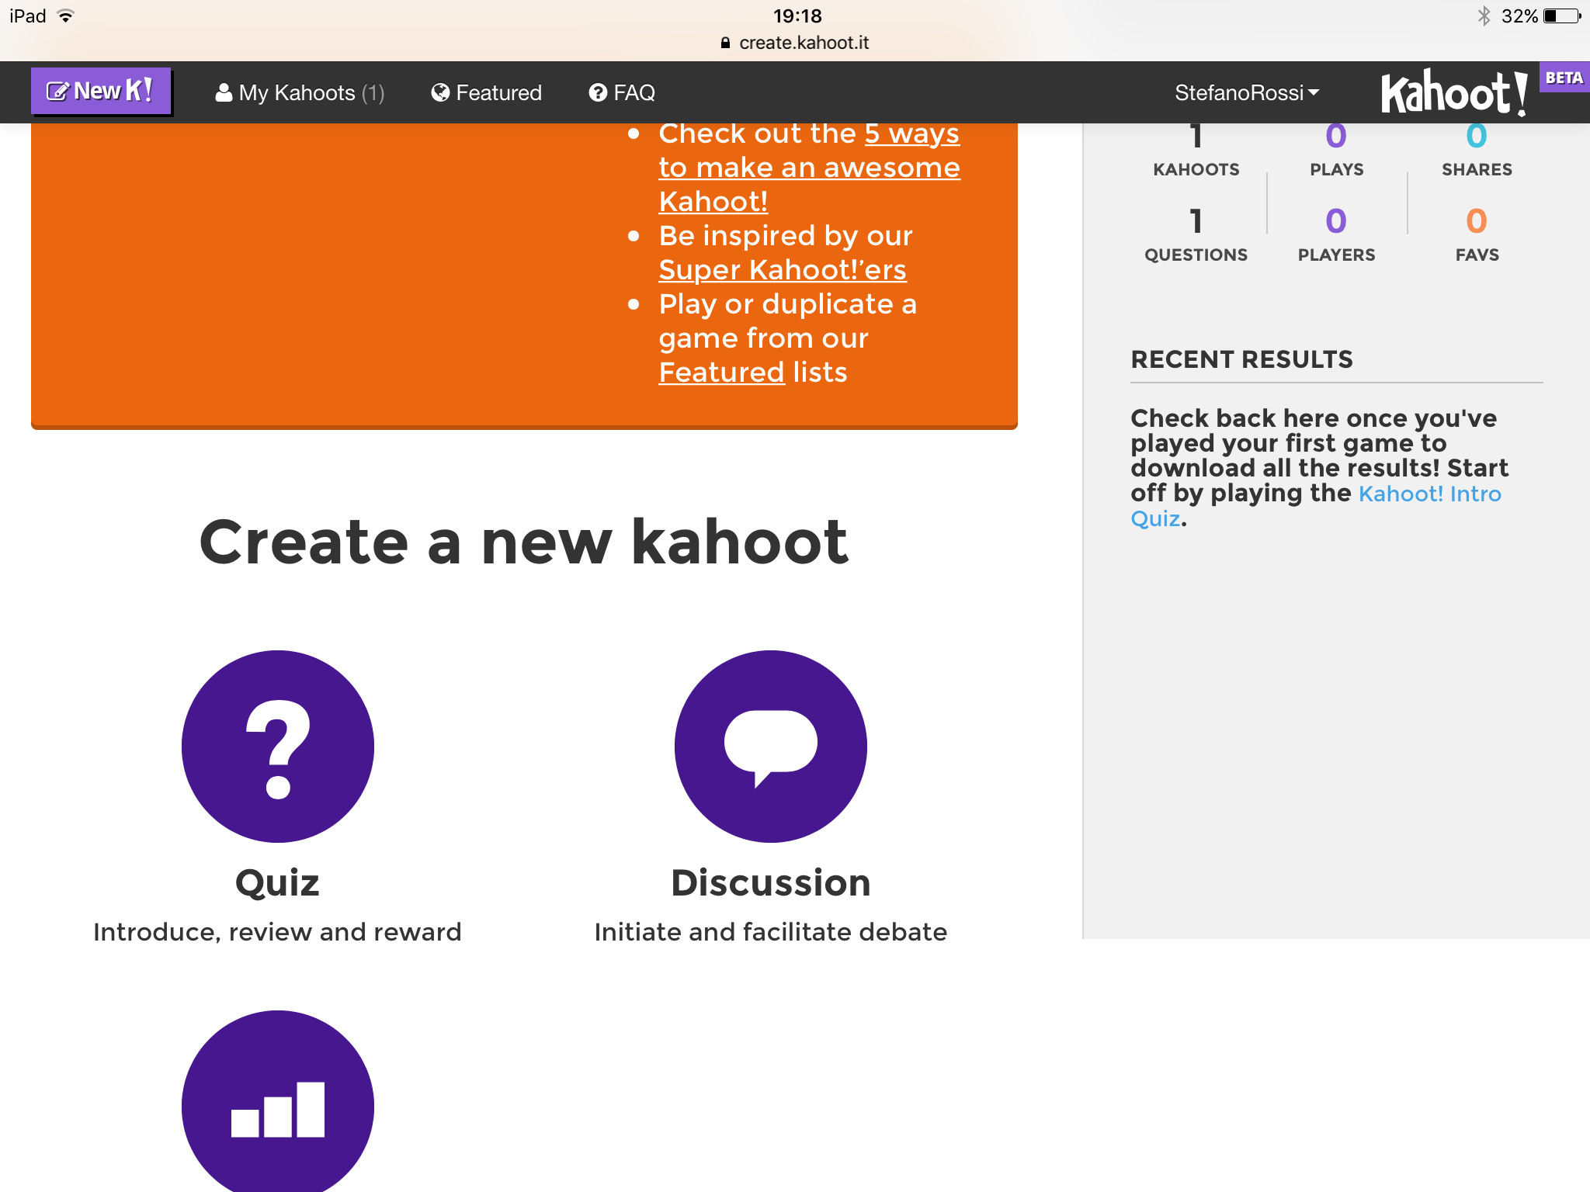Open the FAQ navigation item
The image size is (1590, 1192).
pos(622,93)
